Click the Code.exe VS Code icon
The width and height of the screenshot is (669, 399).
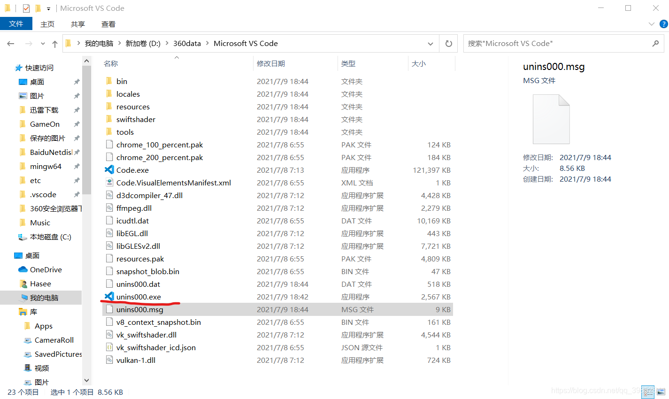pyautogui.click(x=109, y=170)
